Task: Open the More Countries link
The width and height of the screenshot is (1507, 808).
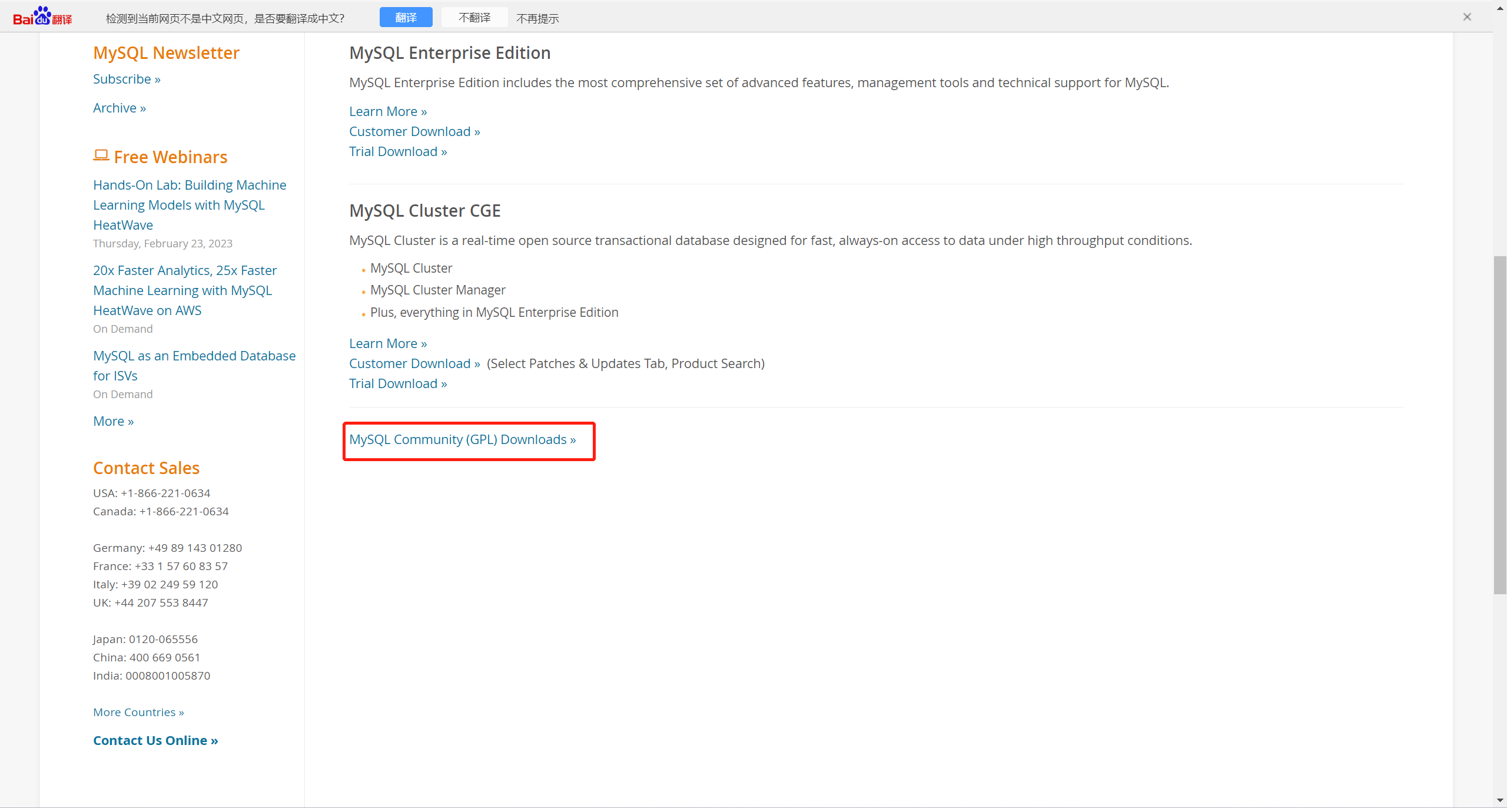Action: click(x=138, y=712)
